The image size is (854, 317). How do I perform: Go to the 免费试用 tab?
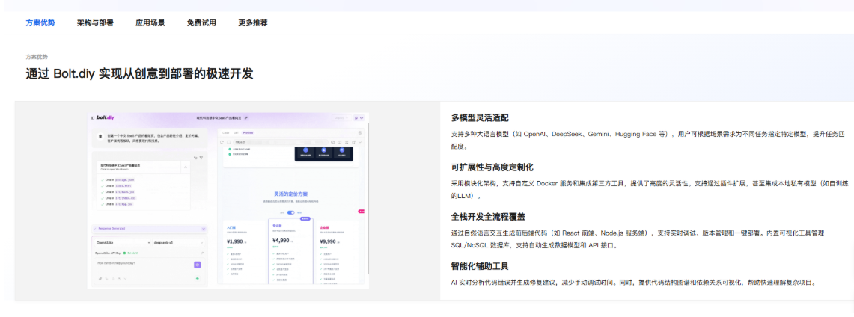(201, 23)
